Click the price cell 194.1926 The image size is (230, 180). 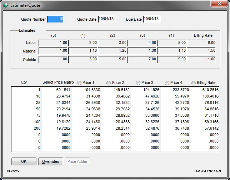coord(145,90)
